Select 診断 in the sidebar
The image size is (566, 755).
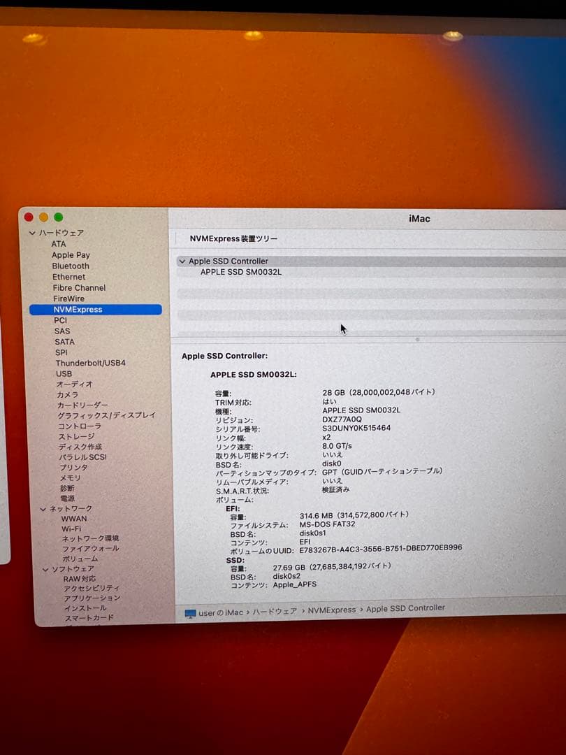point(67,488)
